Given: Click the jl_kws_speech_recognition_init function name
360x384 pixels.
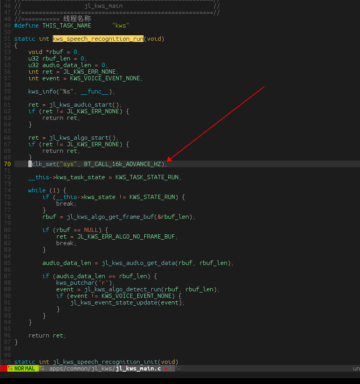Looking at the screenshot, I should tap(105, 362).
